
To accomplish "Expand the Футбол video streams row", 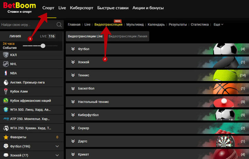I will [73, 49].
